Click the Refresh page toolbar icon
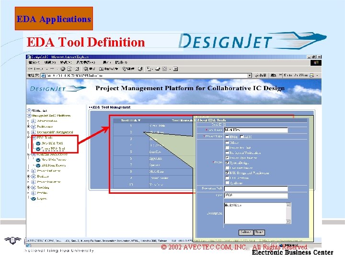The image size is (345, 259). [x=69, y=69]
